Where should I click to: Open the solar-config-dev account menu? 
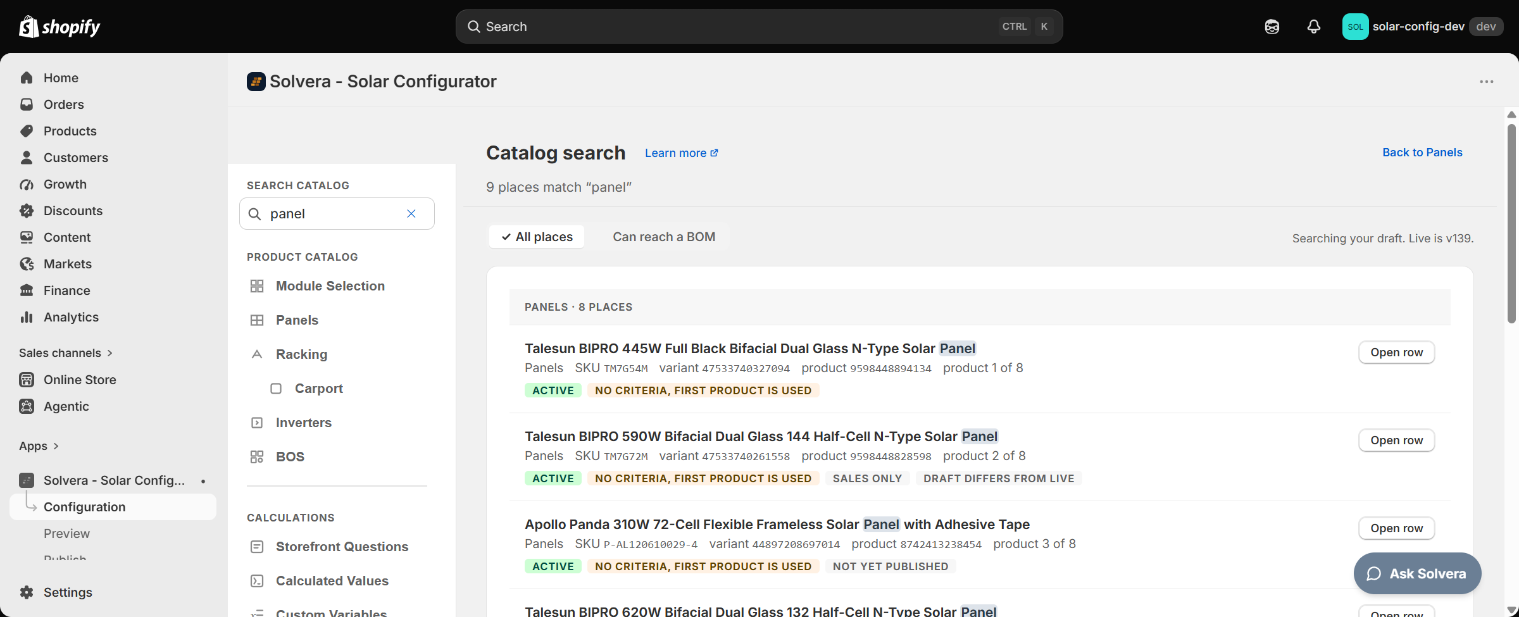tap(1422, 27)
